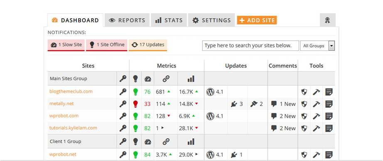Click hammer tool for wprobot.com
The width and height of the screenshot is (383, 161).
[x=316, y=116]
